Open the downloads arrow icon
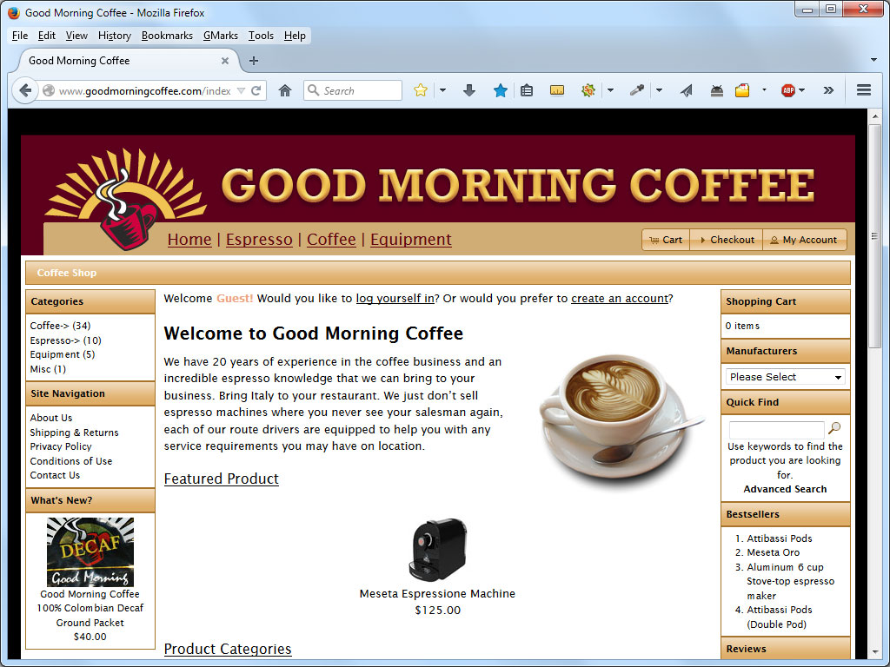This screenshot has width=890, height=667. (x=468, y=90)
